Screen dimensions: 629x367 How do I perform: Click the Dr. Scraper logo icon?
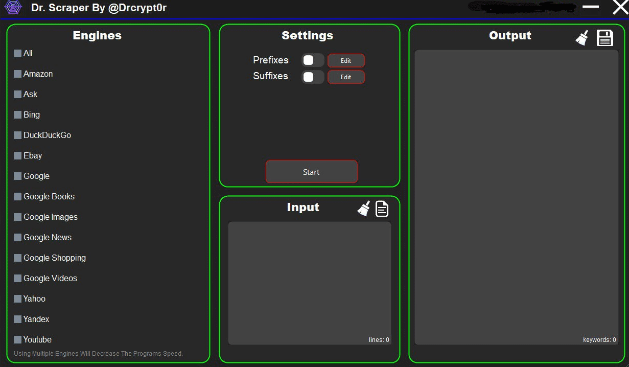13,8
